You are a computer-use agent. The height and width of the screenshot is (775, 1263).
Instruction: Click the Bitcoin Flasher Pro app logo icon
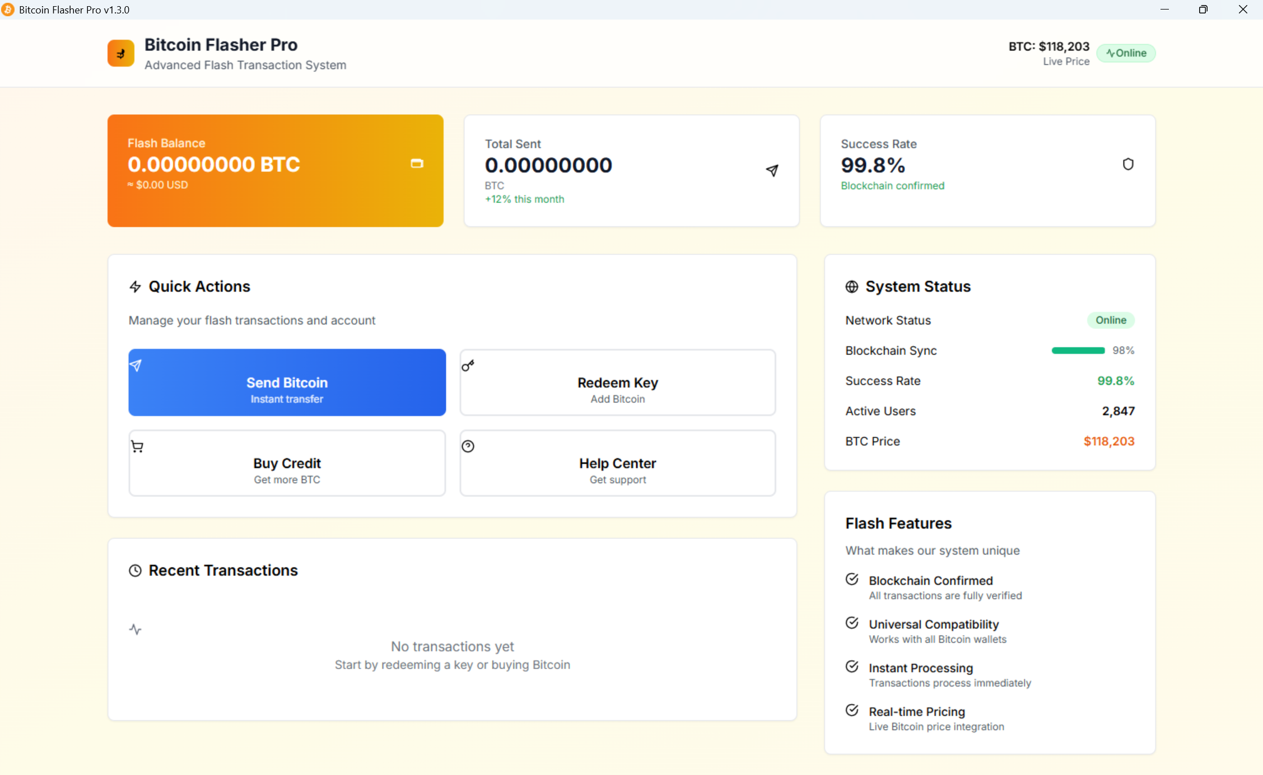pos(120,53)
